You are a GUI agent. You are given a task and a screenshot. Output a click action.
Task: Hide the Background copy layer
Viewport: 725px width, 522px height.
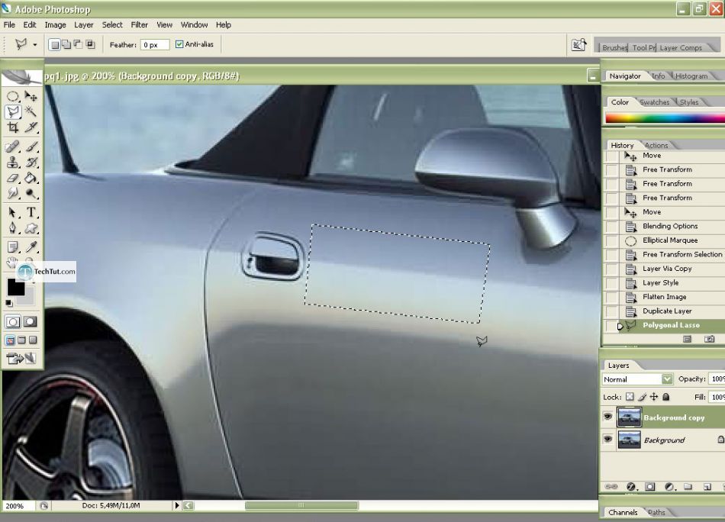(608, 417)
